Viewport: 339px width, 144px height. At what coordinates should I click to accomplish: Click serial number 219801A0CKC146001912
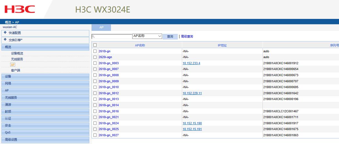[x=281, y=63]
